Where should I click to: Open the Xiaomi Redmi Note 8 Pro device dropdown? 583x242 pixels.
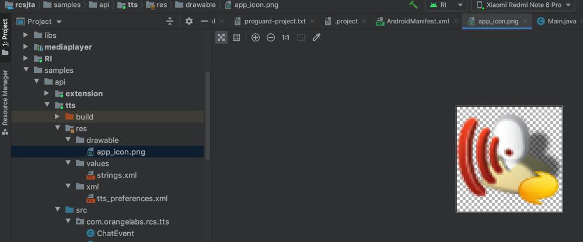coord(523,5)
